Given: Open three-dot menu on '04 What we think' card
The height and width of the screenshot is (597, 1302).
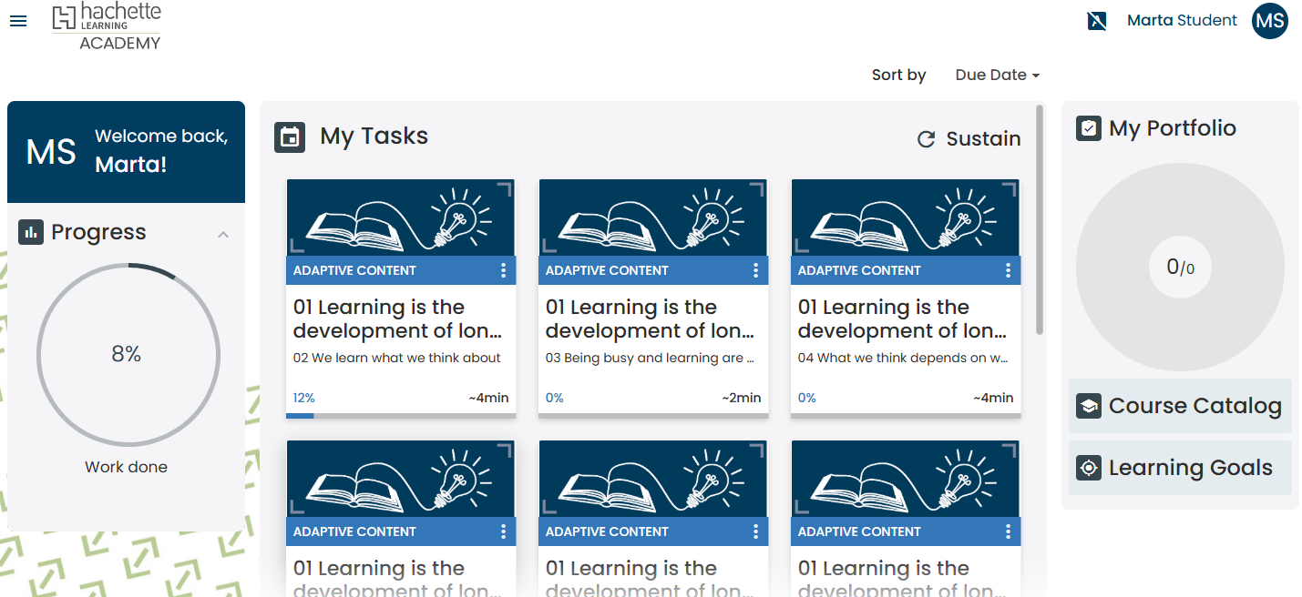Looking at the screenshot, I should click(1008, 270).
